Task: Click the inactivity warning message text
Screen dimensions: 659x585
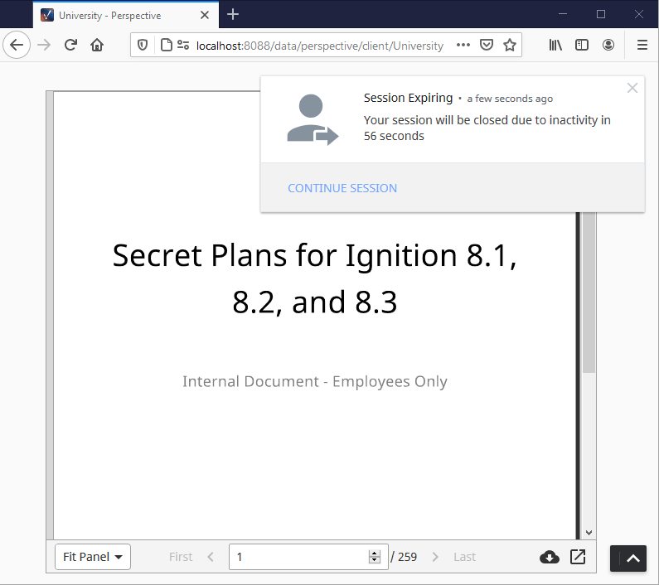Action: [x=487, y=128]
